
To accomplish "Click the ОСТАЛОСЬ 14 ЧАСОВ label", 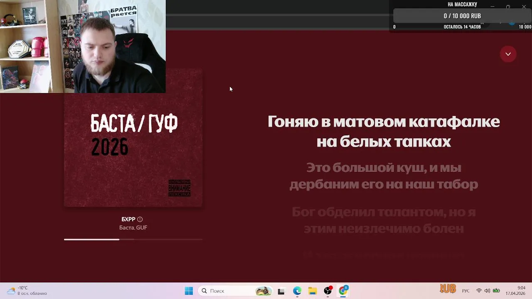I will [462, 27].
